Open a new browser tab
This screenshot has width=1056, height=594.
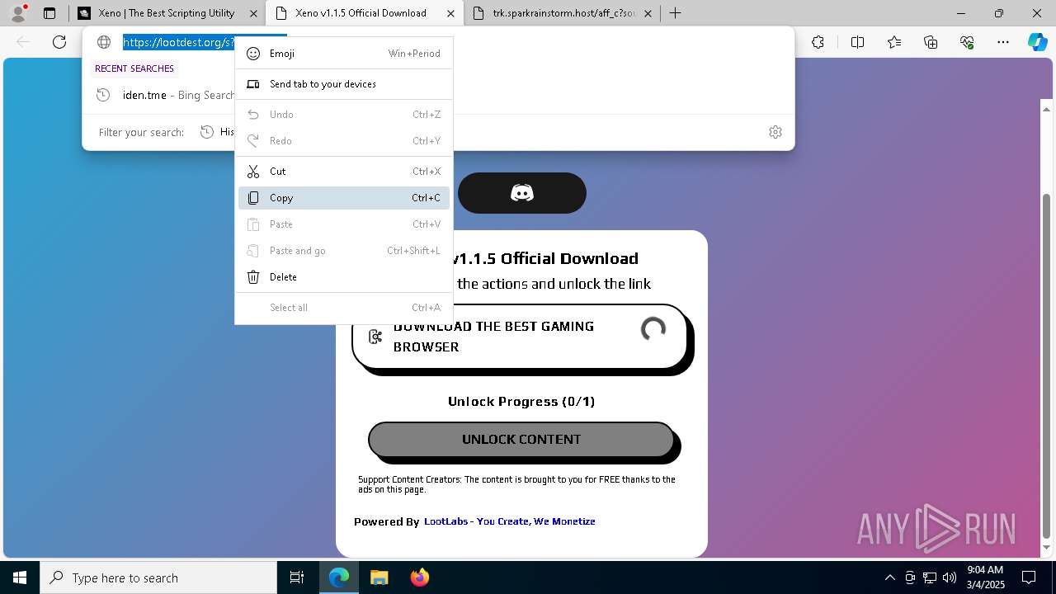(675, 13)
